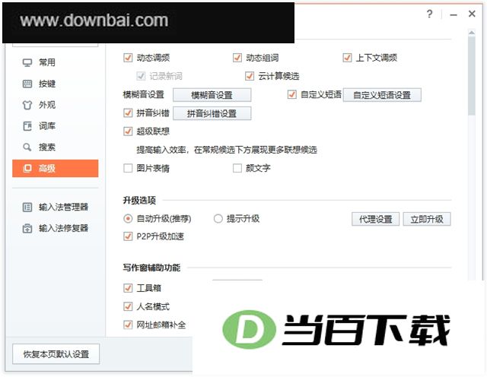Open 输入法修复器 link

(63, 228)
